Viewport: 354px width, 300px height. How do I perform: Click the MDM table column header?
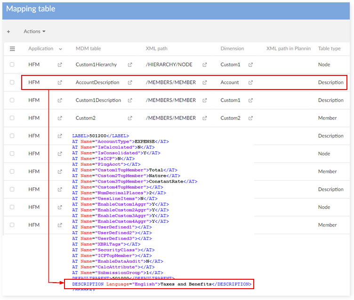(88, 49)
